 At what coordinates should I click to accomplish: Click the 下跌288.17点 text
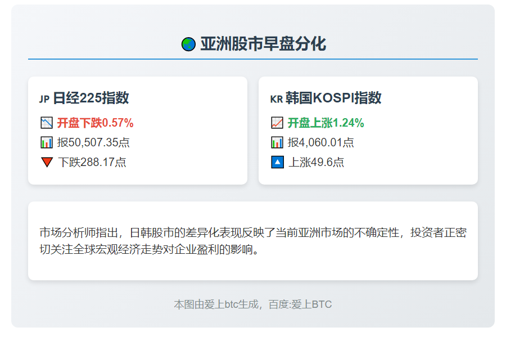click(92, 163)
